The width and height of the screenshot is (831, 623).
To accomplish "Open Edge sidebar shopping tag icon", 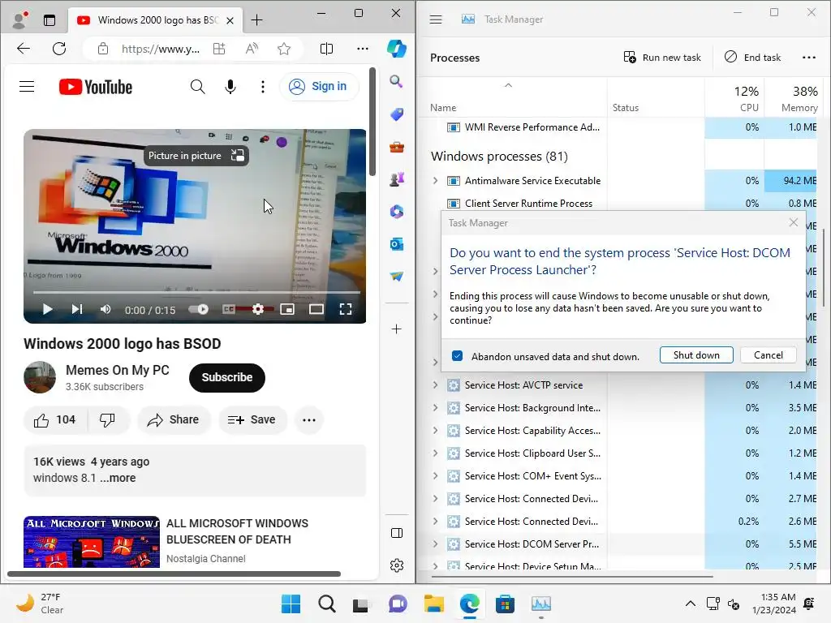I will point(396,114).
